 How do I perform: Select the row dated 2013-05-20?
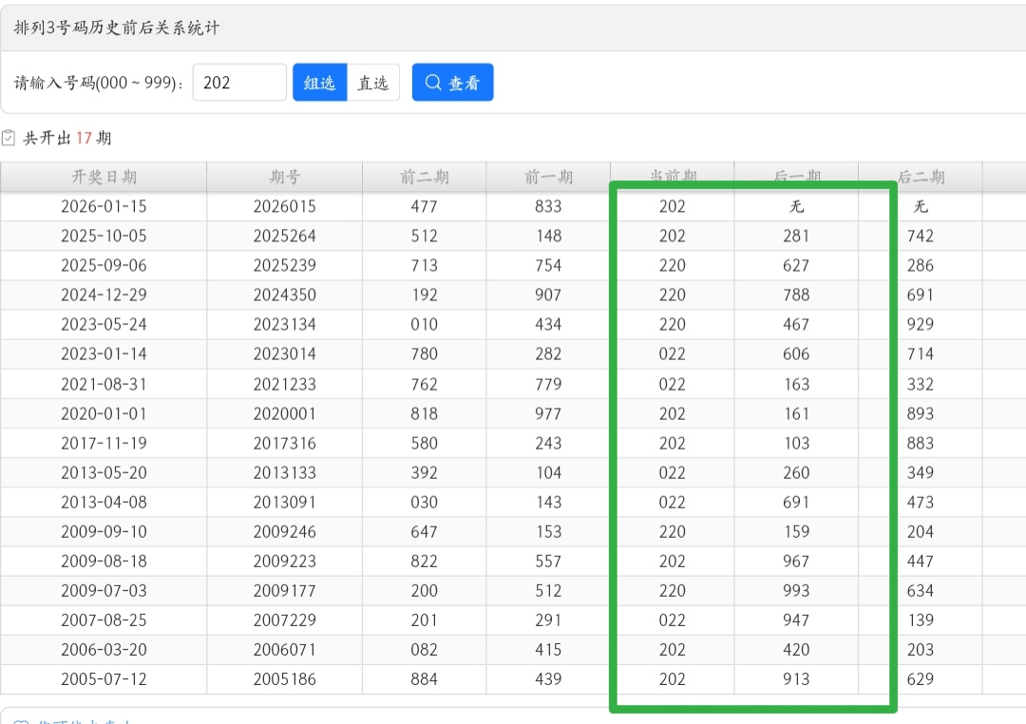(x=104, y=472)
